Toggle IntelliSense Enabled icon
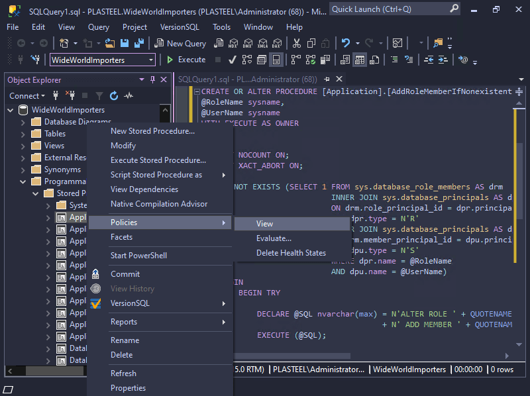 click(x=276, y=60)
